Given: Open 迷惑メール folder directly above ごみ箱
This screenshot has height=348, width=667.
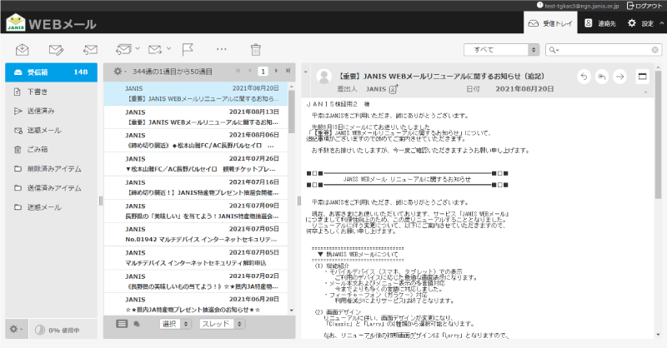Looking at the screenshot, I should pyautogui.click(x=51, y=131).
